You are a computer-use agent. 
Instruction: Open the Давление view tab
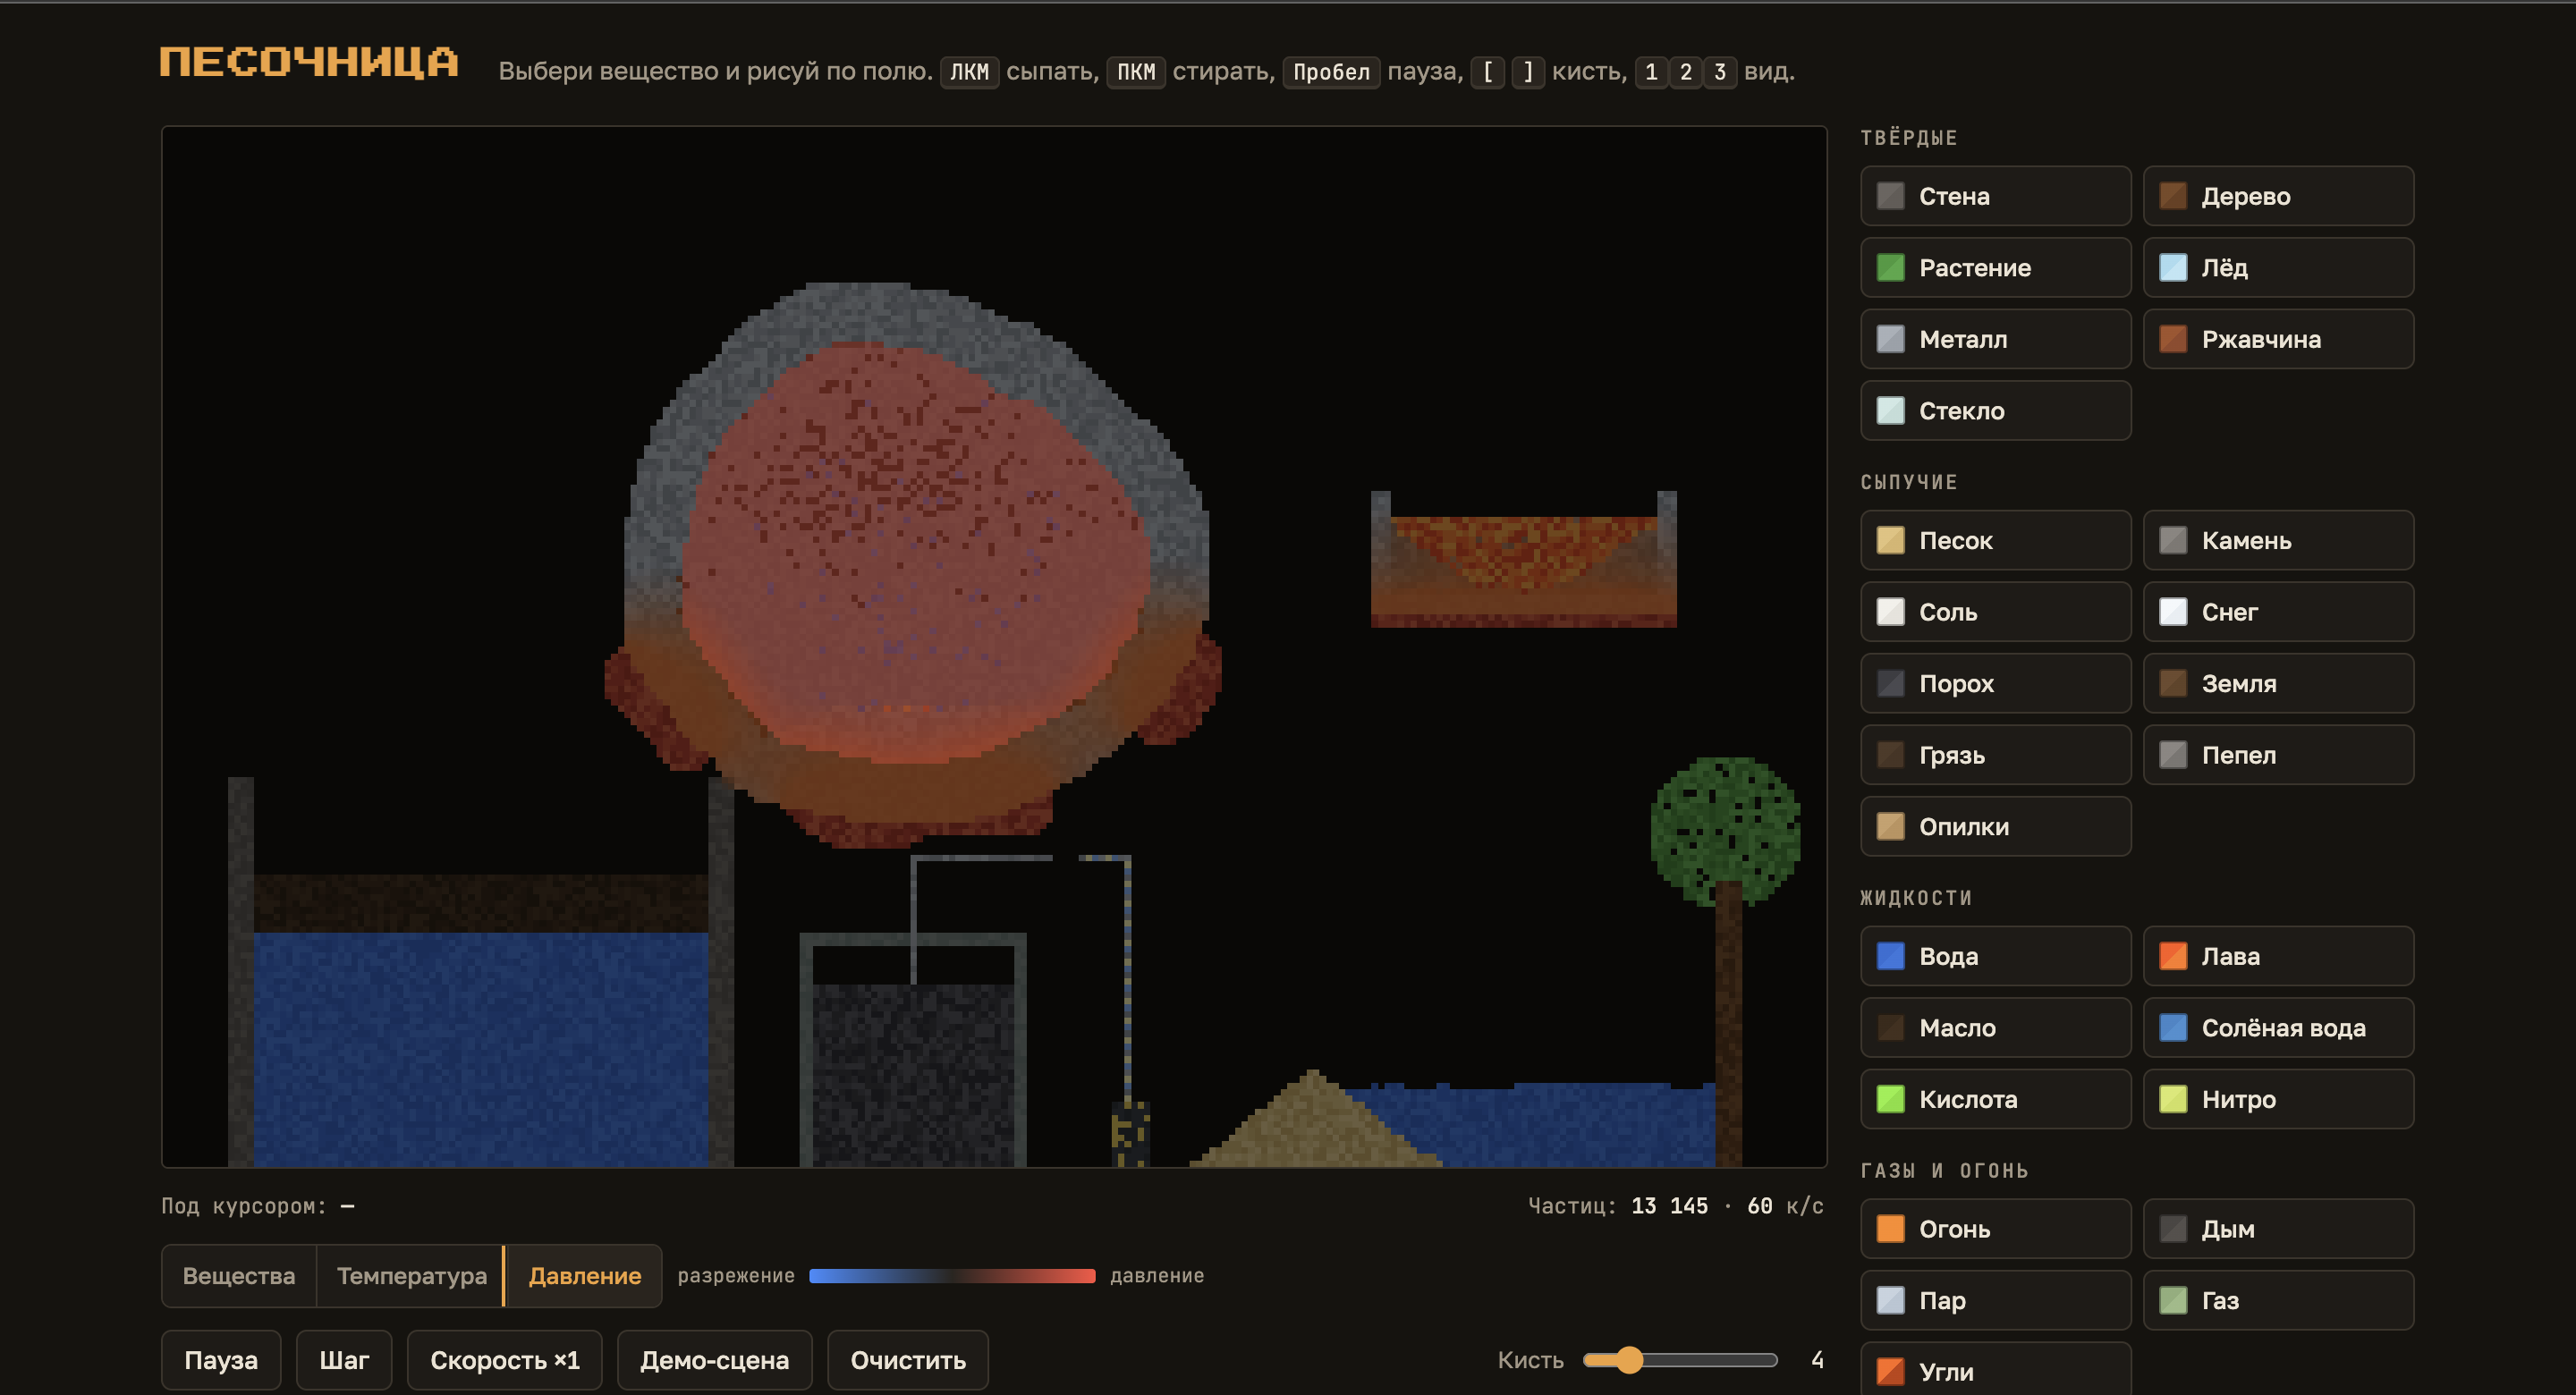584,1276
